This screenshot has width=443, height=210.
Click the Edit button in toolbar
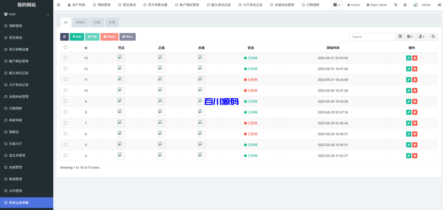click(92, 37)
